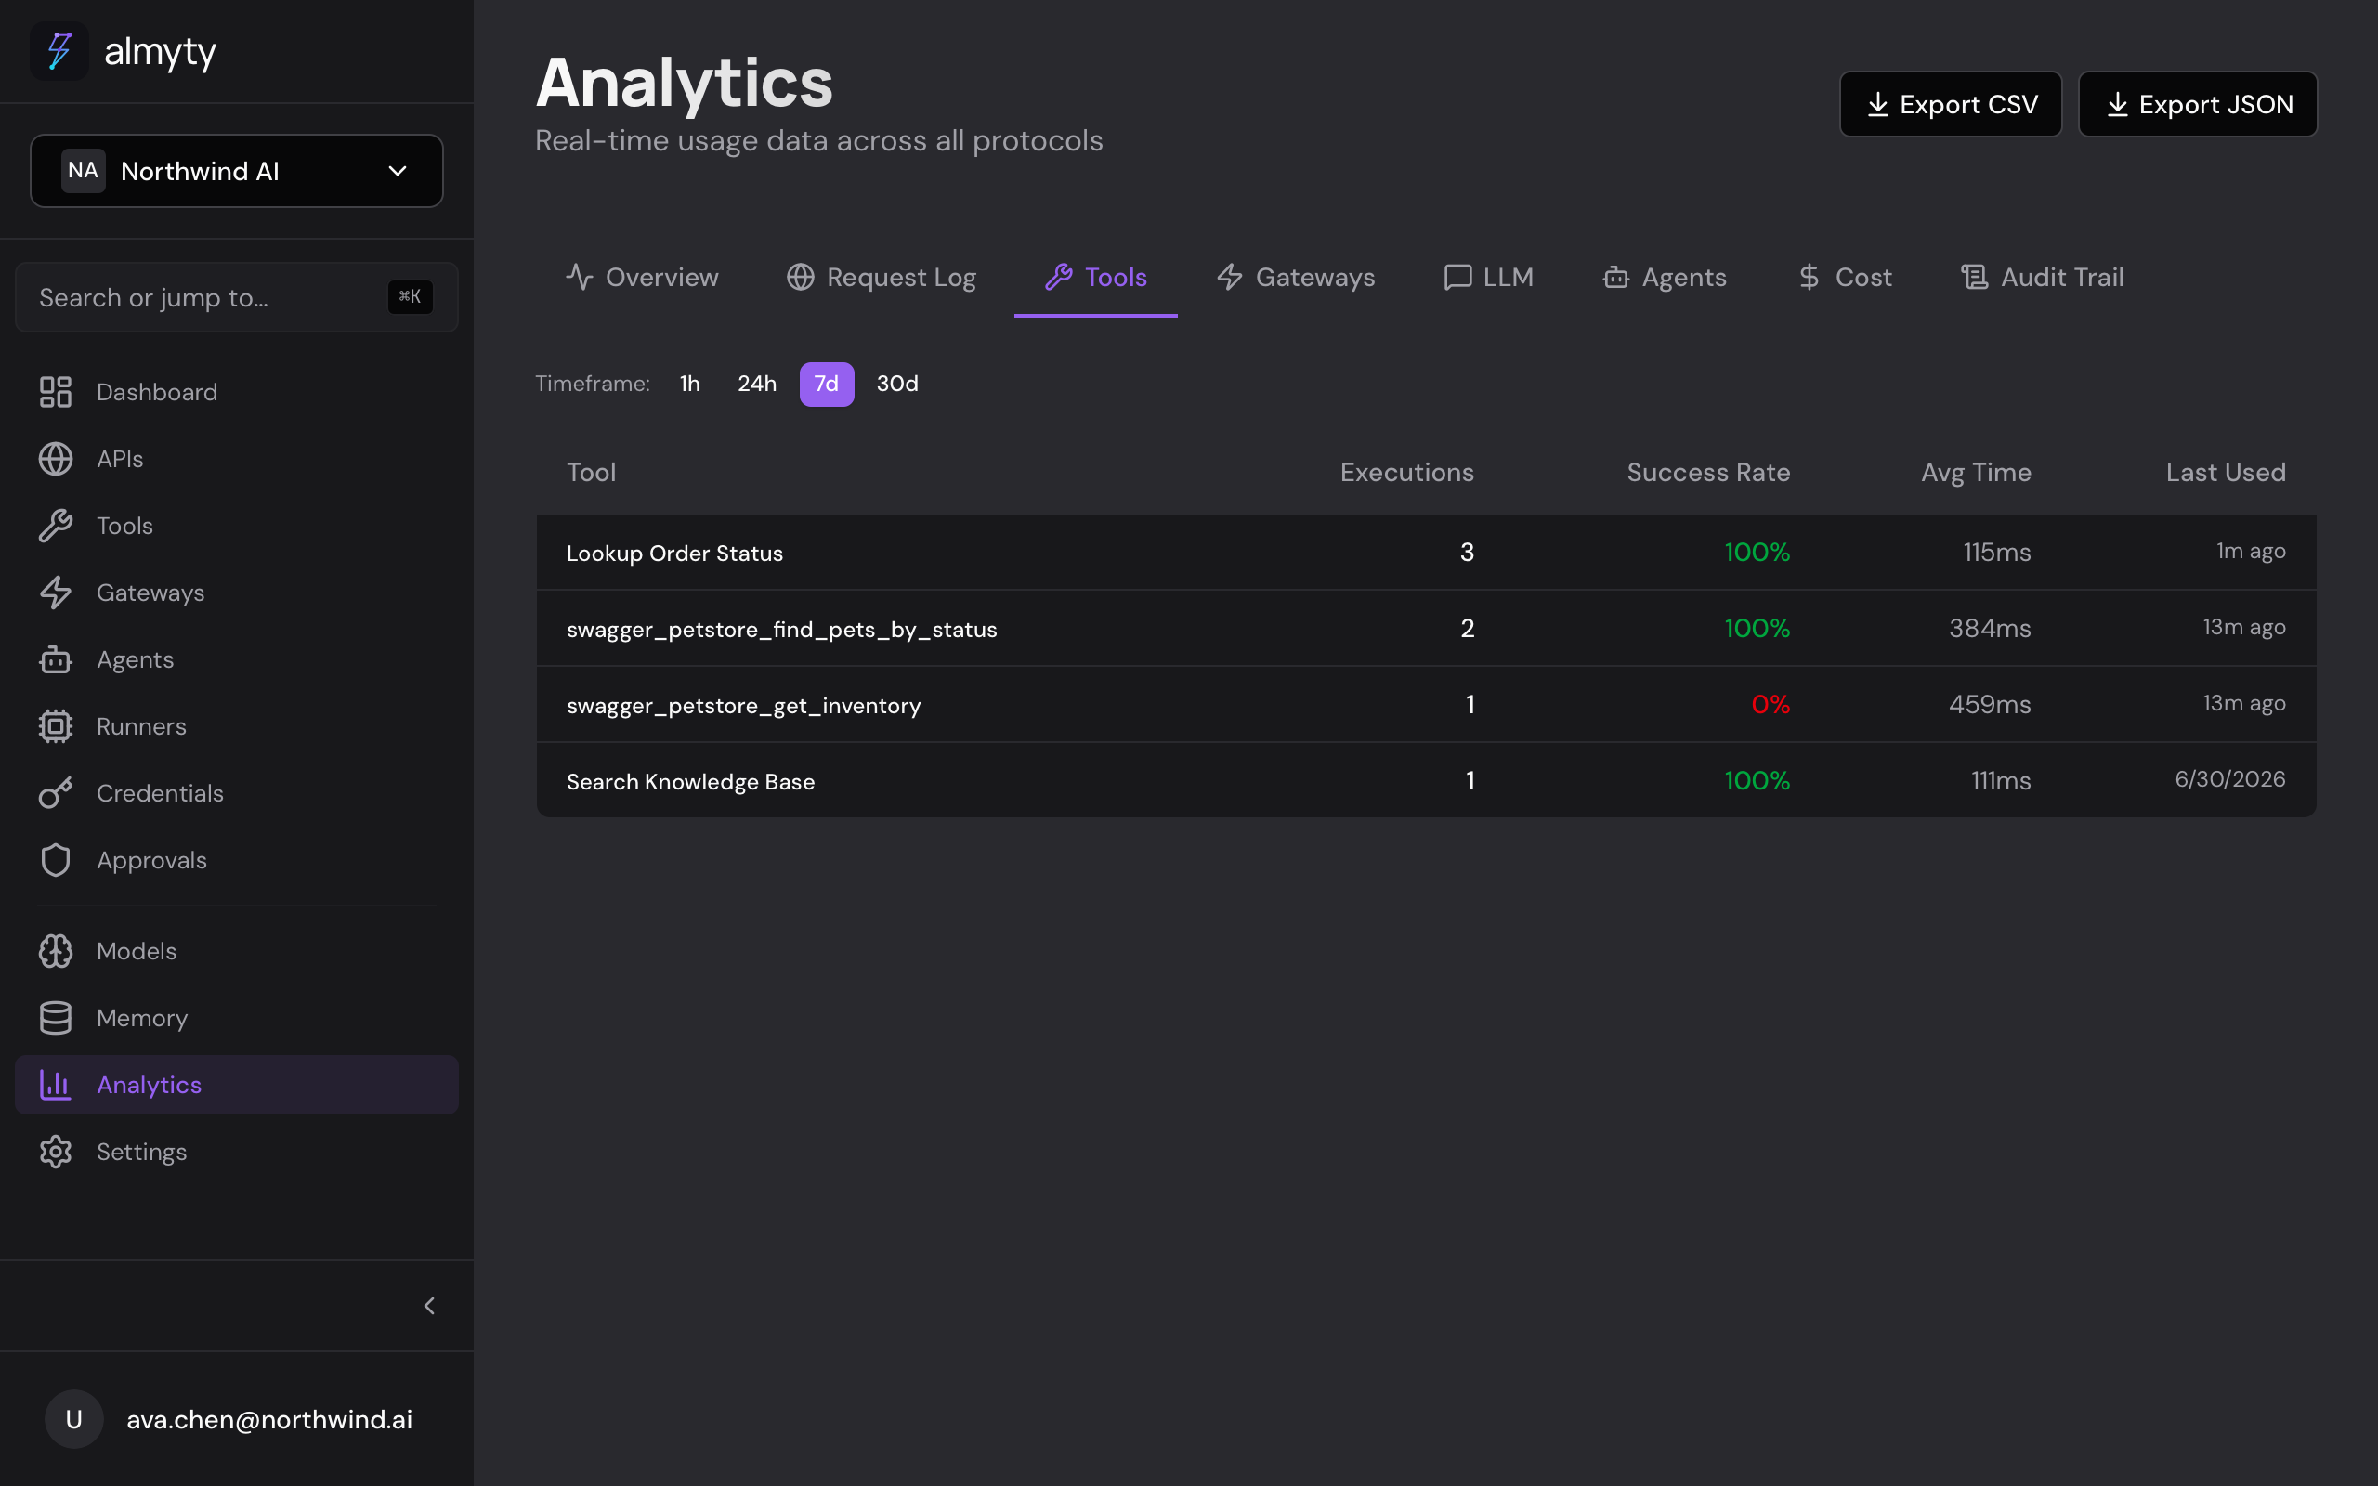The height and width of the screenshot is (1486, 2378).
Task: Switch to the Gateways analytics tab
Action: pyautogui.click(x=1296, y=277)
